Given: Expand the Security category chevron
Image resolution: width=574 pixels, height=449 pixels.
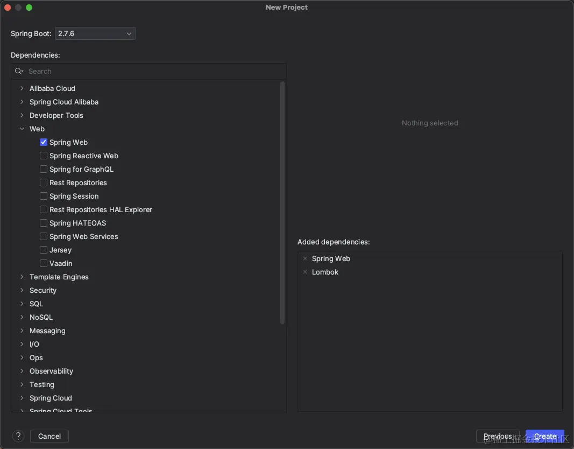Looking at the screenshot, I should 22,290.
